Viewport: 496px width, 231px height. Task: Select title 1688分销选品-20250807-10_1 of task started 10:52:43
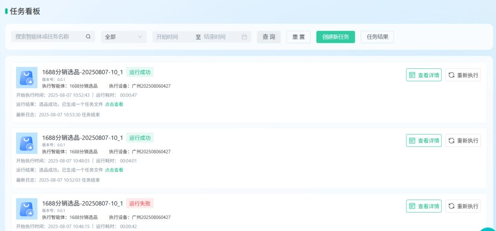[83, 72]
